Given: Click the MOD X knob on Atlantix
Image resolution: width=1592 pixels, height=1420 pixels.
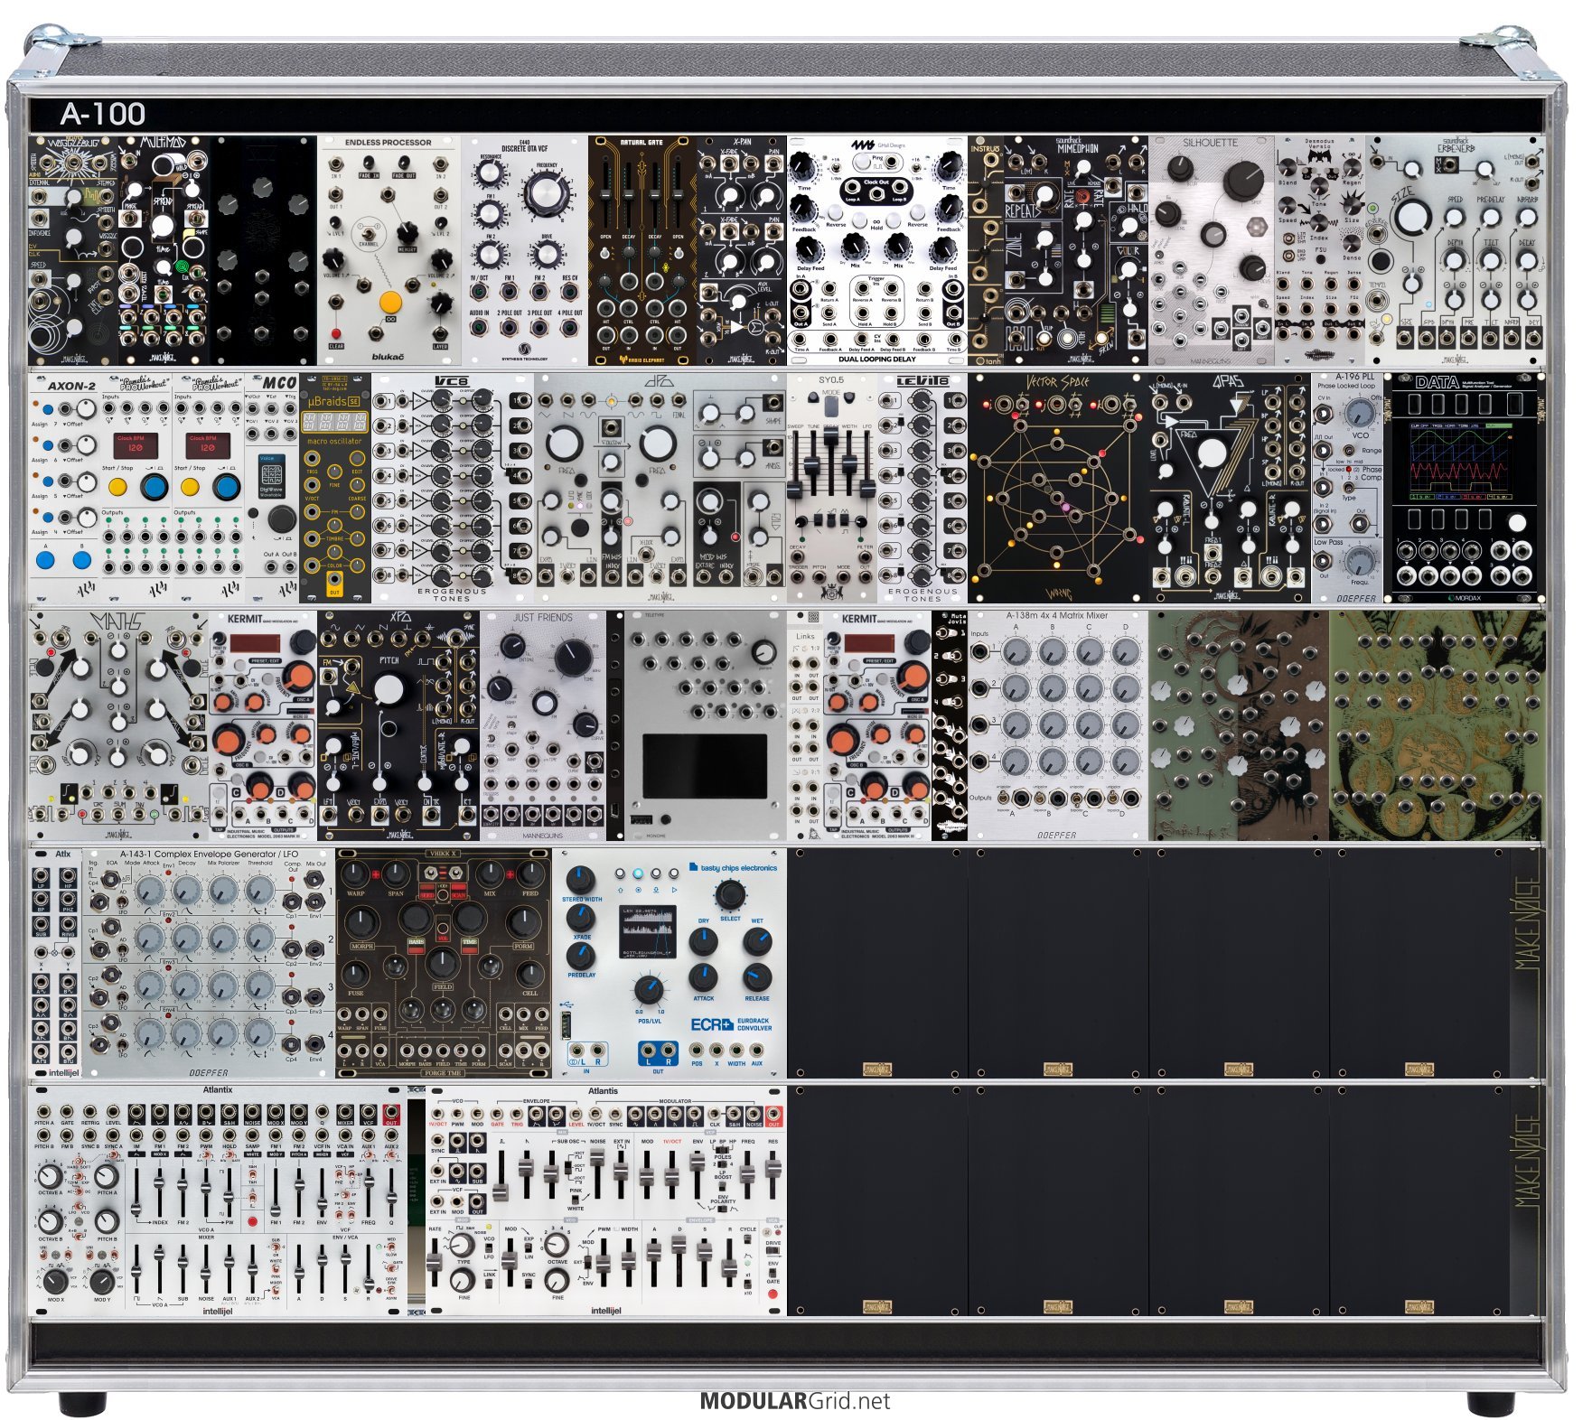Looking at the screenshot, I should [54, 1281].
